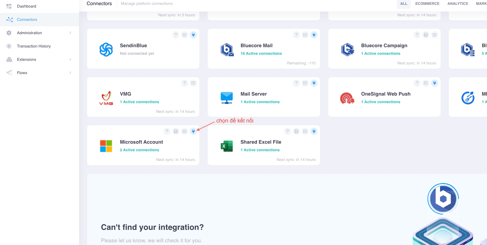This screenshot has width=487, height=245.
Task: Click the plug icon on SendinBlue card
Action: (193, 35)
